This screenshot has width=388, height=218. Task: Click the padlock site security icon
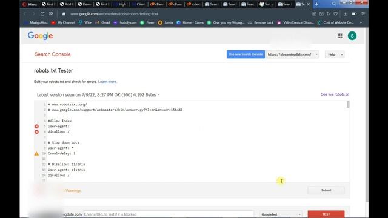point(64,14)
